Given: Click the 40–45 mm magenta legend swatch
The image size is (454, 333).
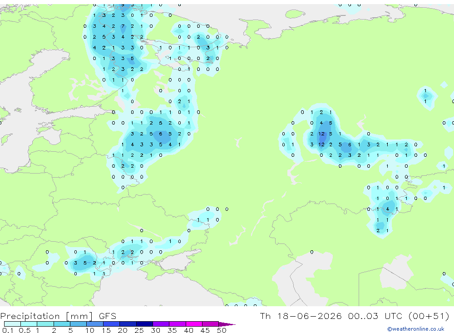Looking at the screenshot, I should pos(194,324).
